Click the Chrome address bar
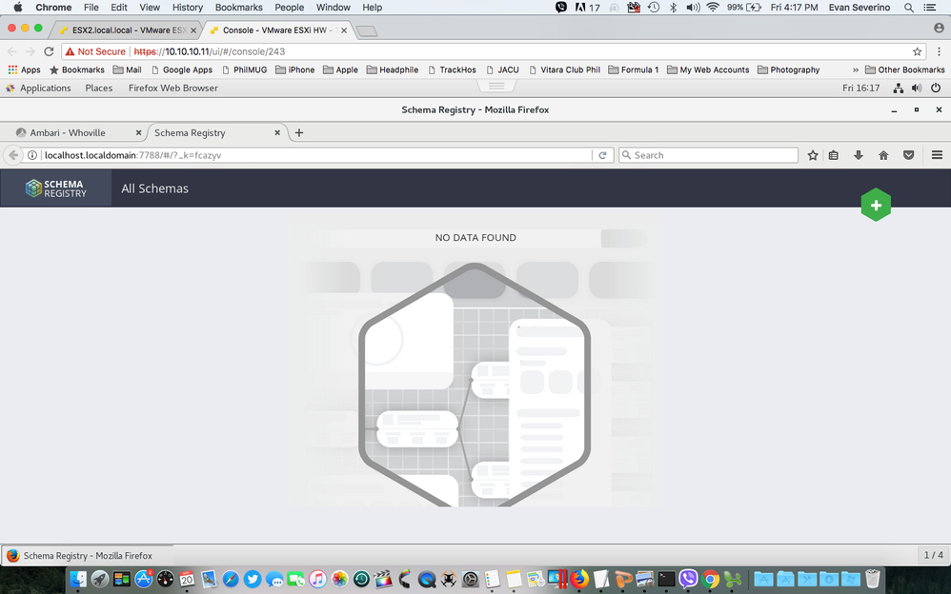The height and width of the screenshot is (594, 951). (x=492, y=51)
